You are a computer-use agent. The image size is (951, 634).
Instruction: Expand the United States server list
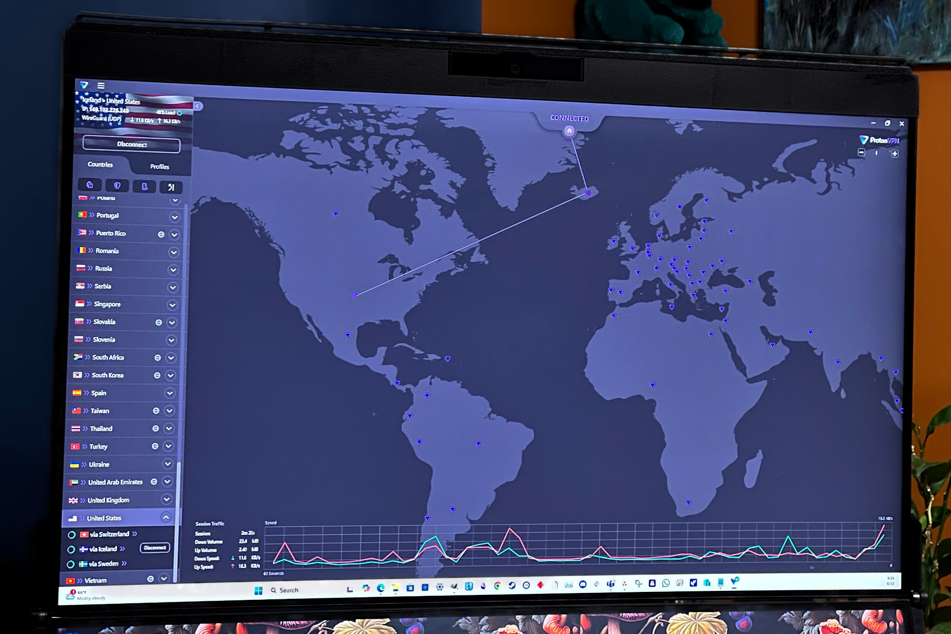pyautogui.click(x=175, y=519)
